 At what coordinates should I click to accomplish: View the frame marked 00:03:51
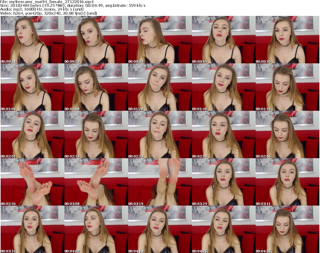pyautogui.click(x=32, y=229)
